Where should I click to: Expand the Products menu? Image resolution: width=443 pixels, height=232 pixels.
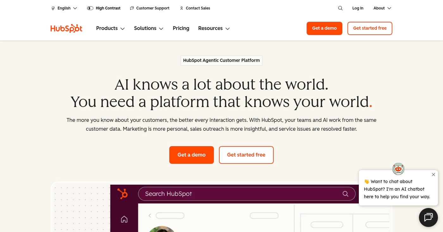tap(110, 28)
